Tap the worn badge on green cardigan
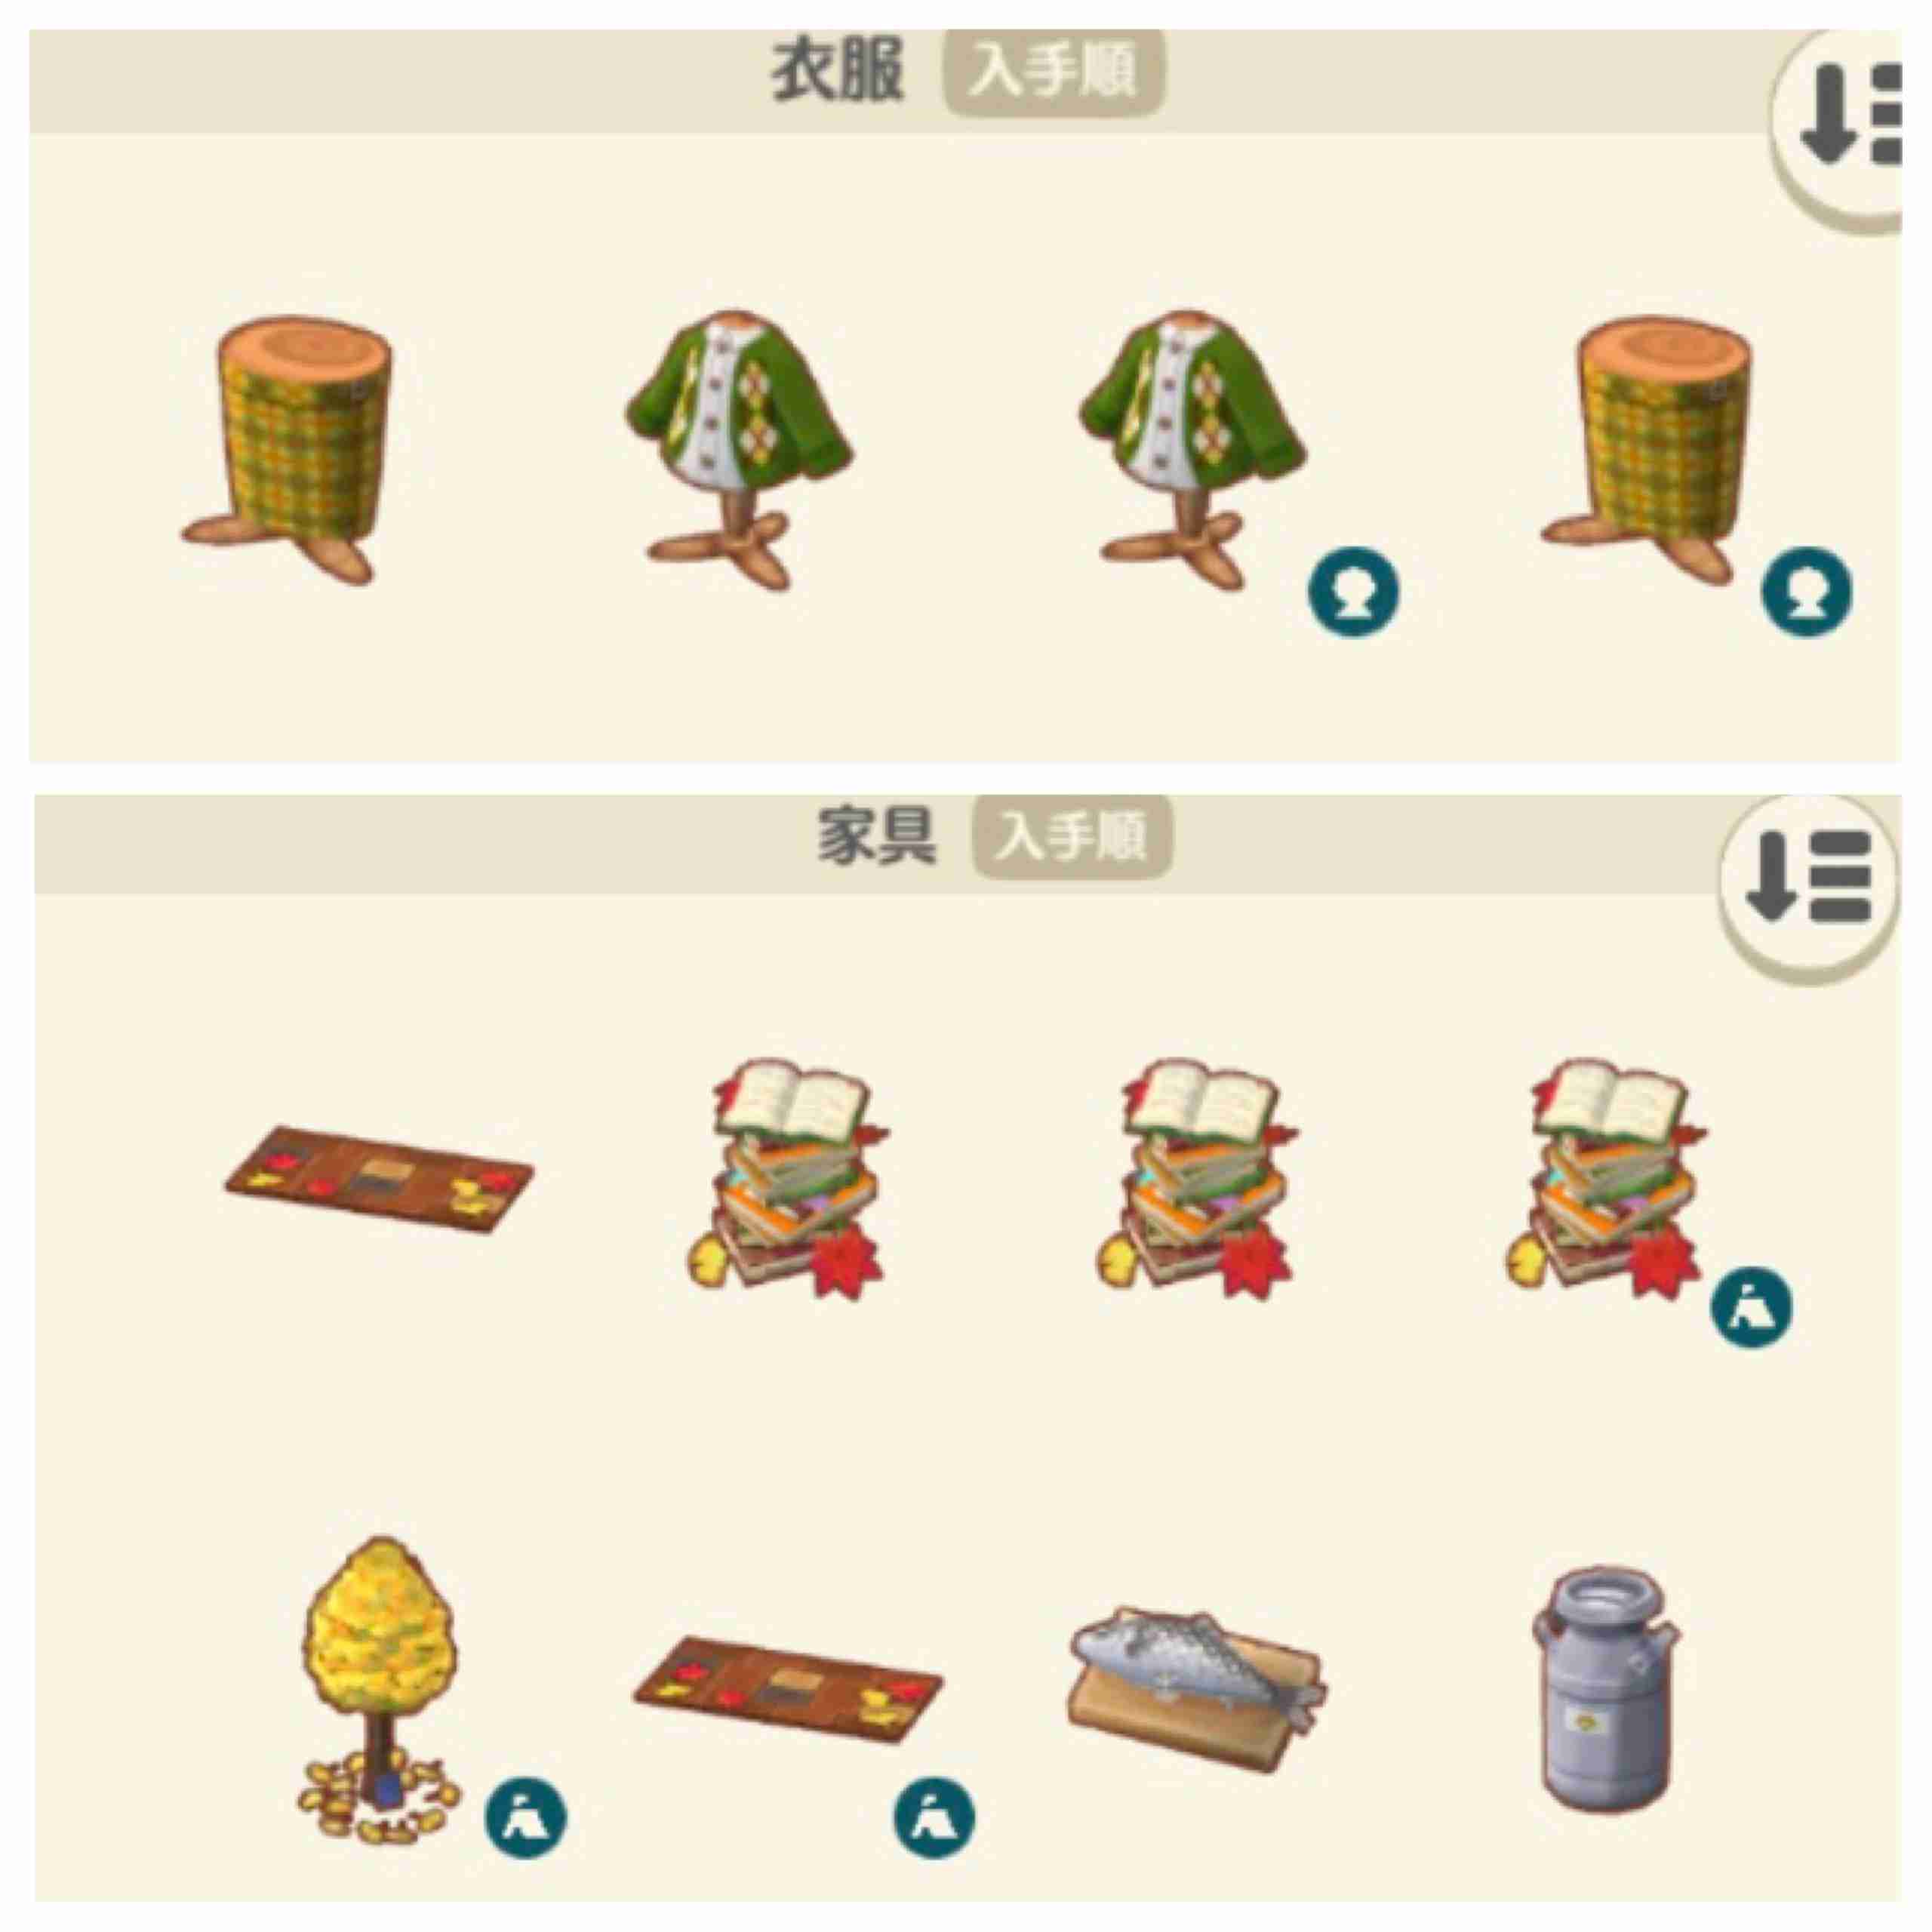Screen dimensions: 1932x1932 pos(1354,592)
